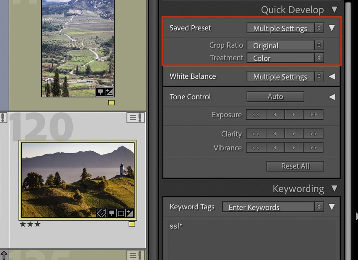The image size is (358, 260).
Task: Click the develop settings badge on the top landscape thumbnail
Action: coord(109,92)
